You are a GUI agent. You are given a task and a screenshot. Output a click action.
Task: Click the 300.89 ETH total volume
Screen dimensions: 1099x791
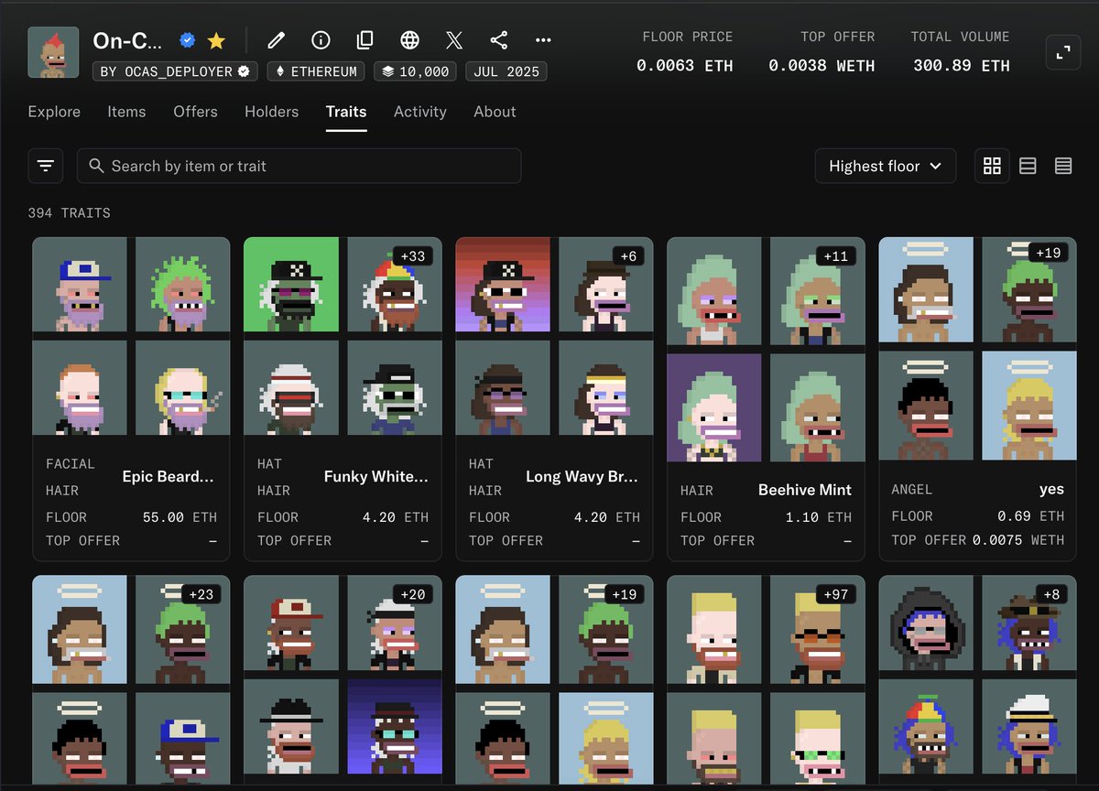tap(962, 66)
